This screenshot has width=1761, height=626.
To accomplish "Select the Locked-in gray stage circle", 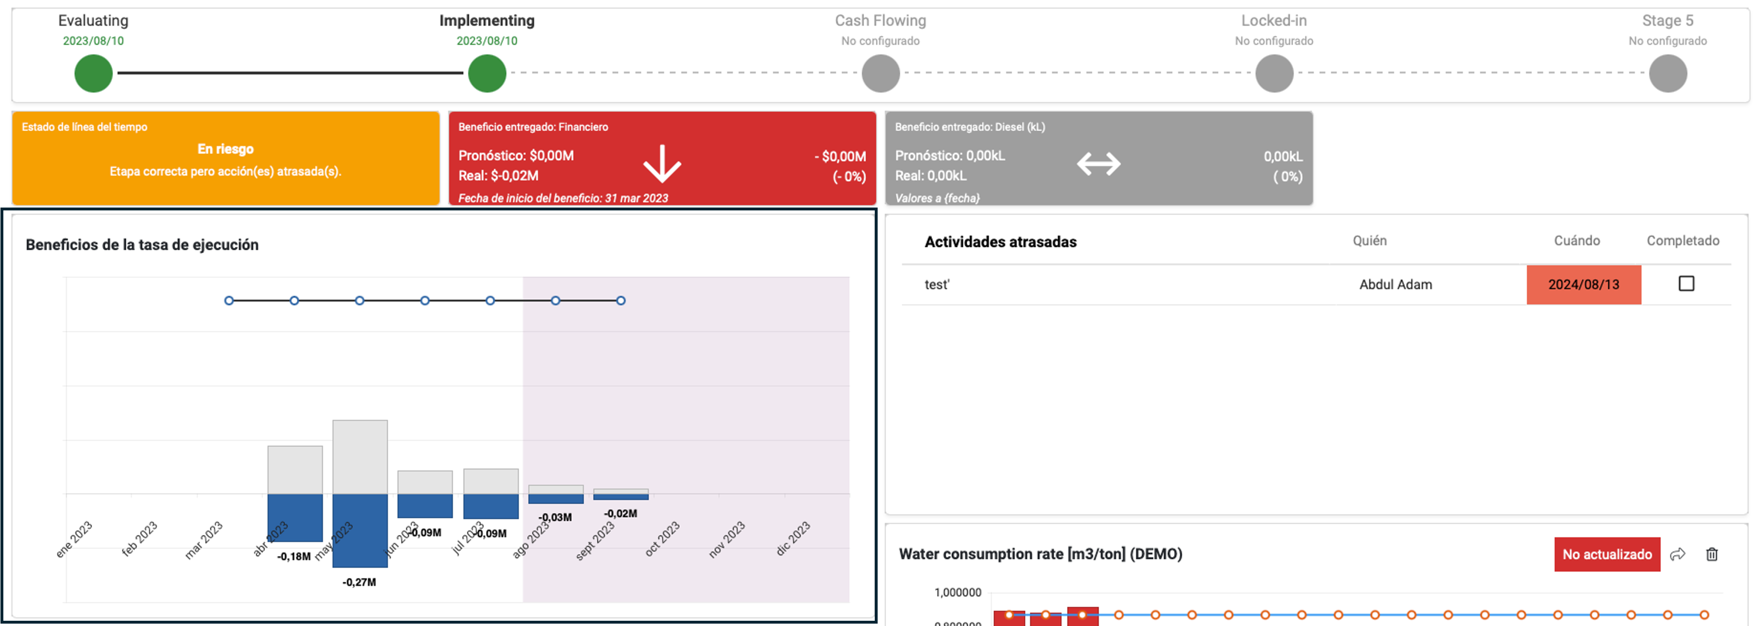I will pos(1274,73).
